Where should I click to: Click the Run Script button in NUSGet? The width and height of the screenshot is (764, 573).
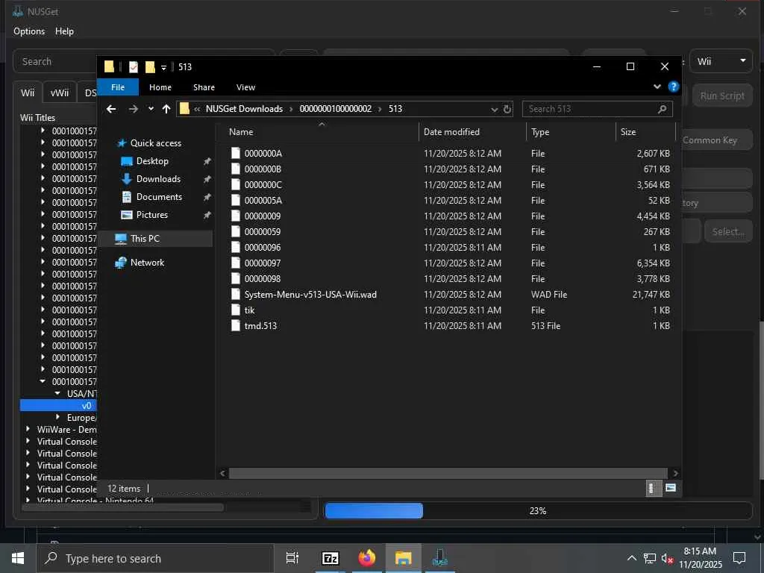pyautogui.click(x=721, y=96)
